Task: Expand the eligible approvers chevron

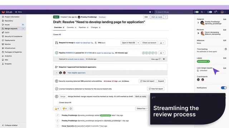Action: coord(57,73)
